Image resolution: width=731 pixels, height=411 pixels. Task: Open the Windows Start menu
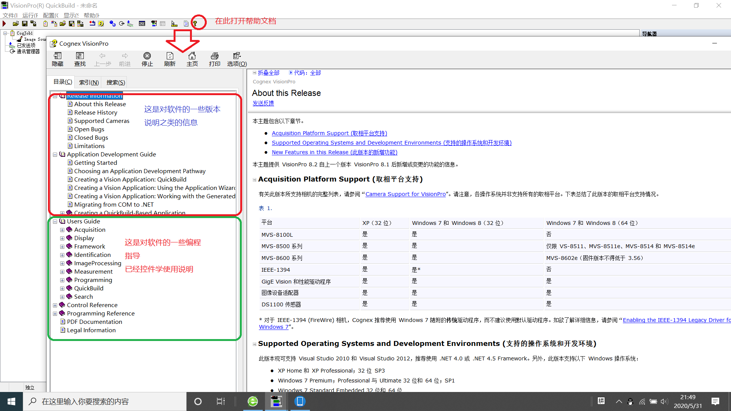[11, 401]
